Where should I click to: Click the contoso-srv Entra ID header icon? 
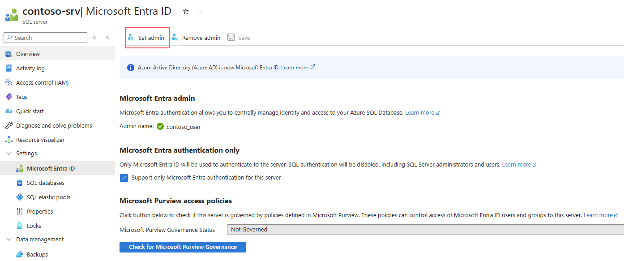click(x=12, y=15)
